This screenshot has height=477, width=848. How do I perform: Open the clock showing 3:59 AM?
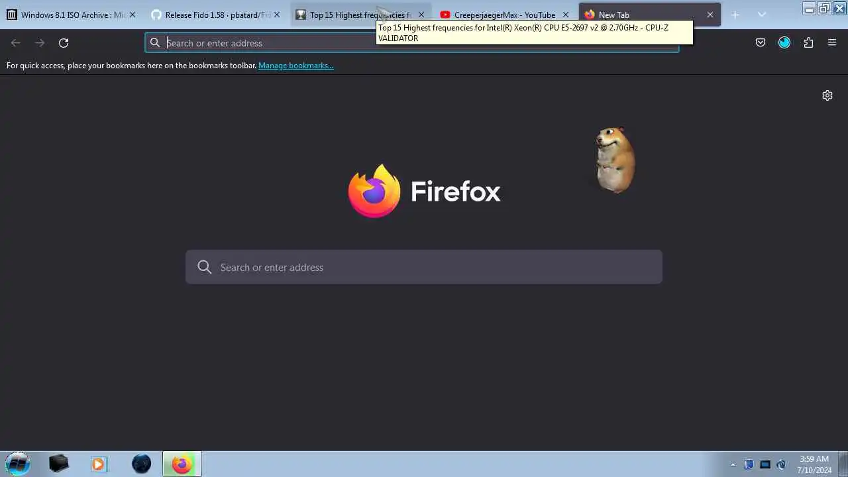[814, 464]
